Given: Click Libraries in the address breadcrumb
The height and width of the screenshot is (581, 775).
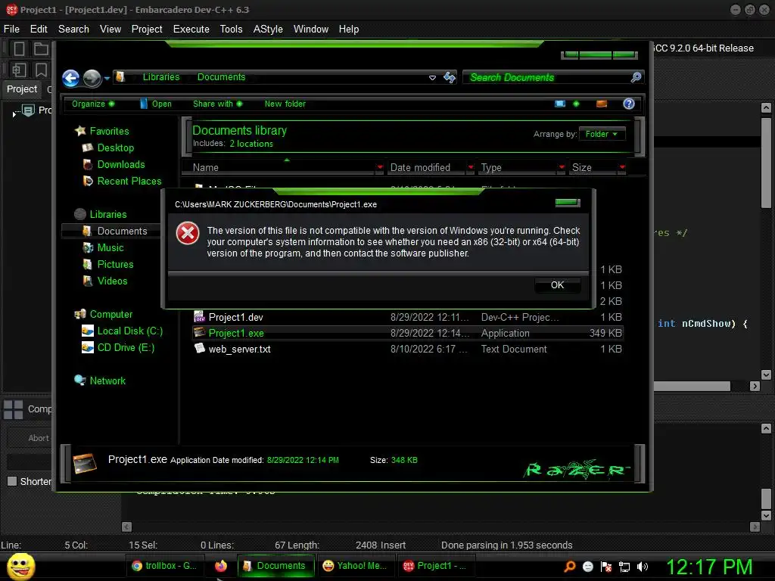Looking at the screenshot, I should pyautogui.click(x=161, y=77).
